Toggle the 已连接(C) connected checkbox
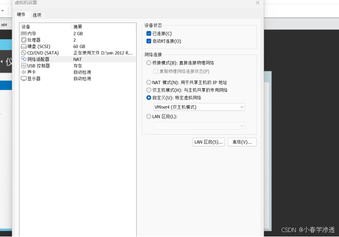 point(149,33)
